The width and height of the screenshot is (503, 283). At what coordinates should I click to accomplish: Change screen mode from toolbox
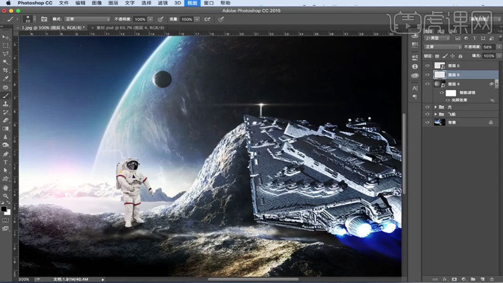point(6,229)
